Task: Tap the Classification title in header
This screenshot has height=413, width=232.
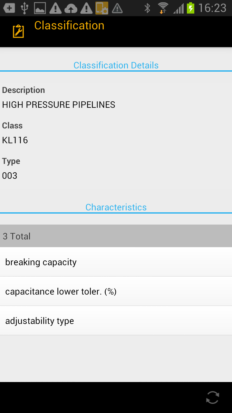Action: tap(69, 25)
